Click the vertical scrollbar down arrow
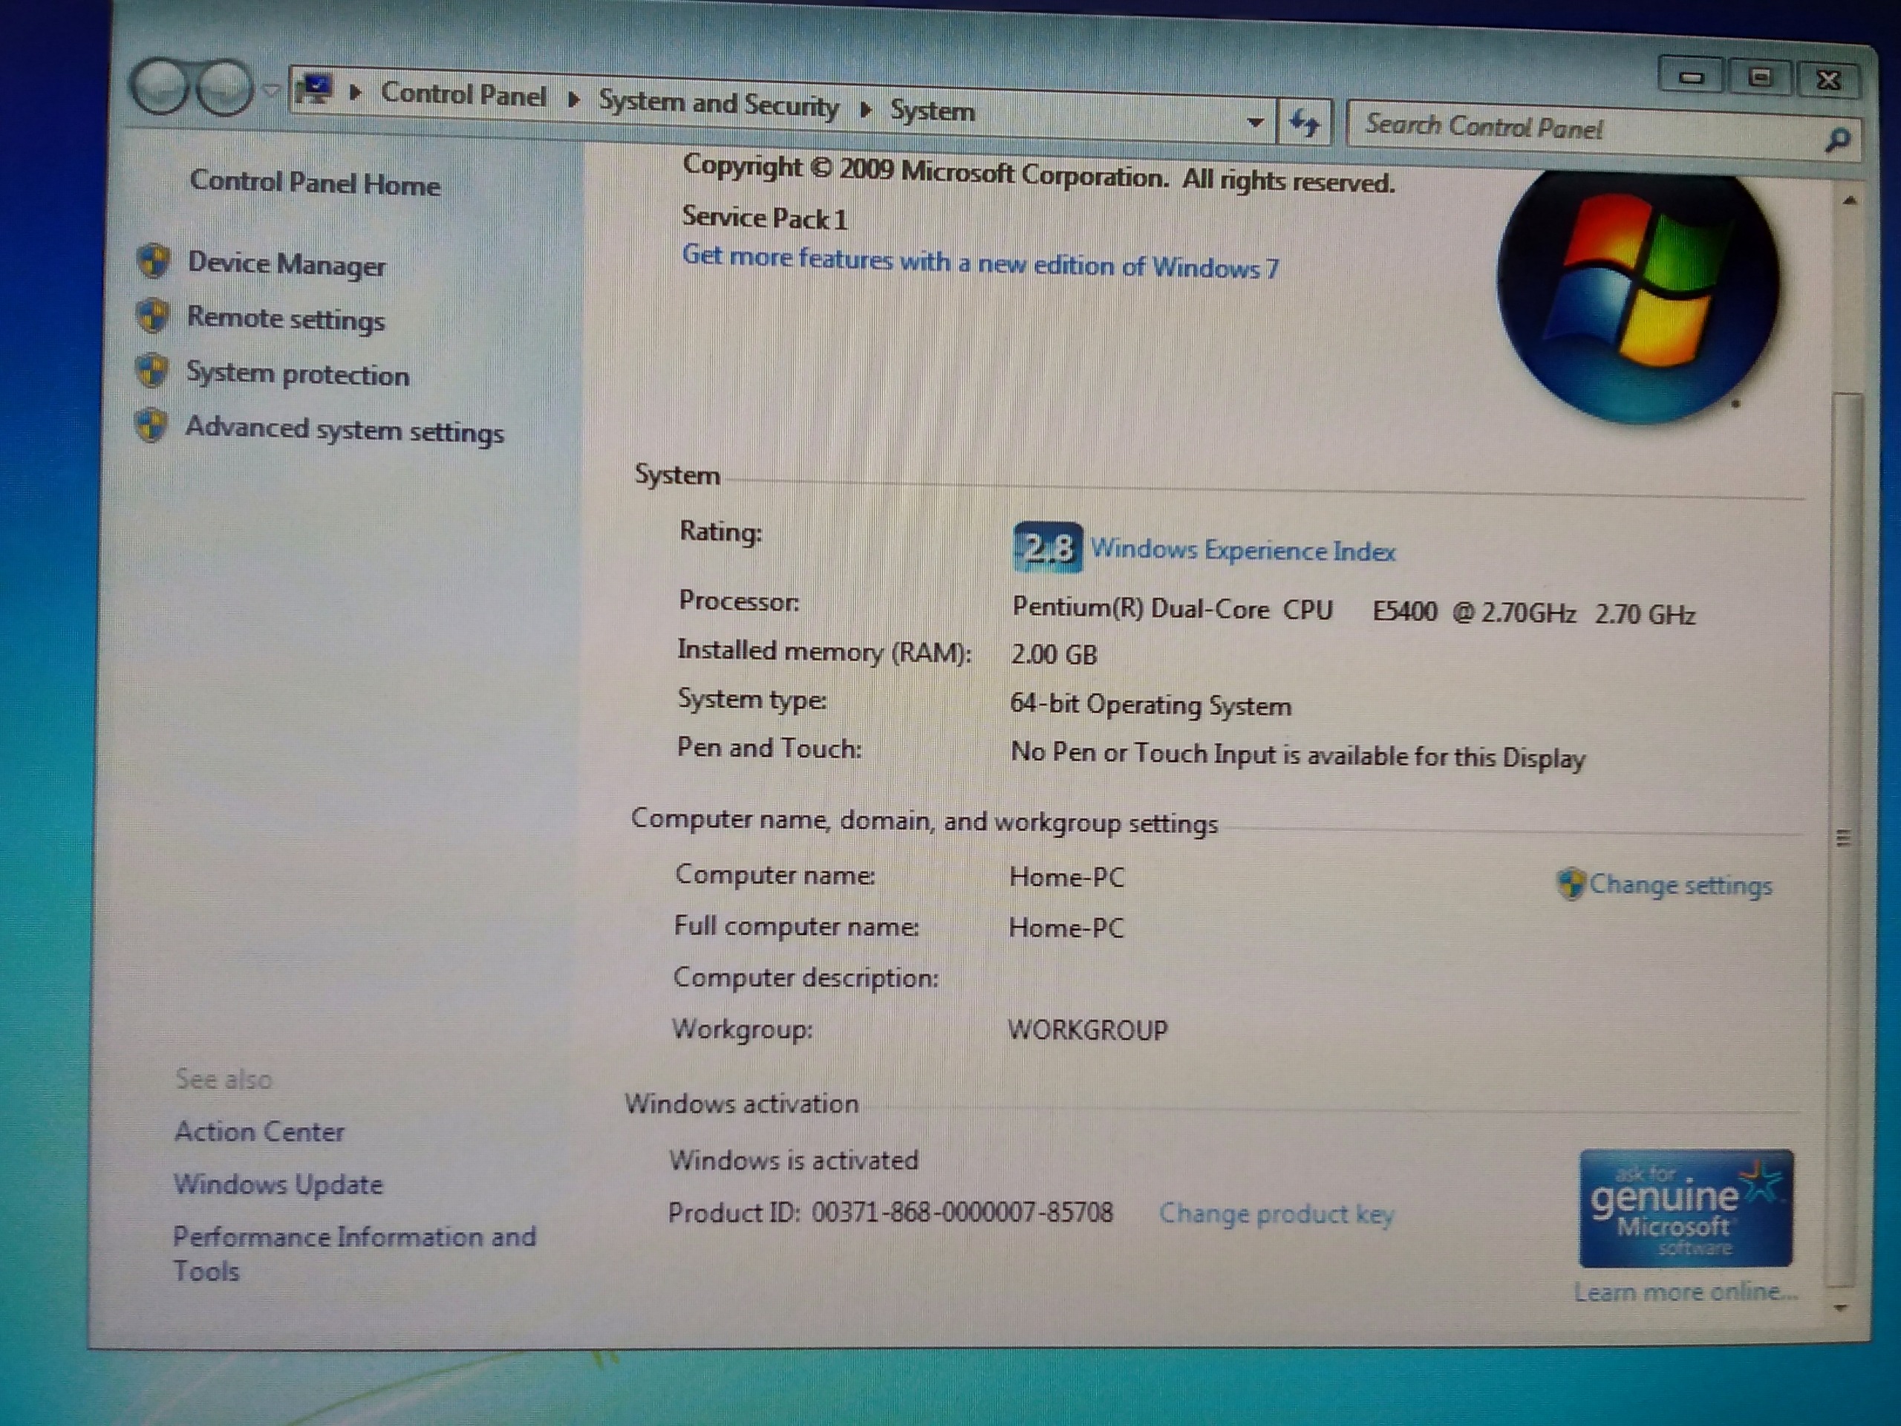 pyautogui.click(x=1841, y=1308)
